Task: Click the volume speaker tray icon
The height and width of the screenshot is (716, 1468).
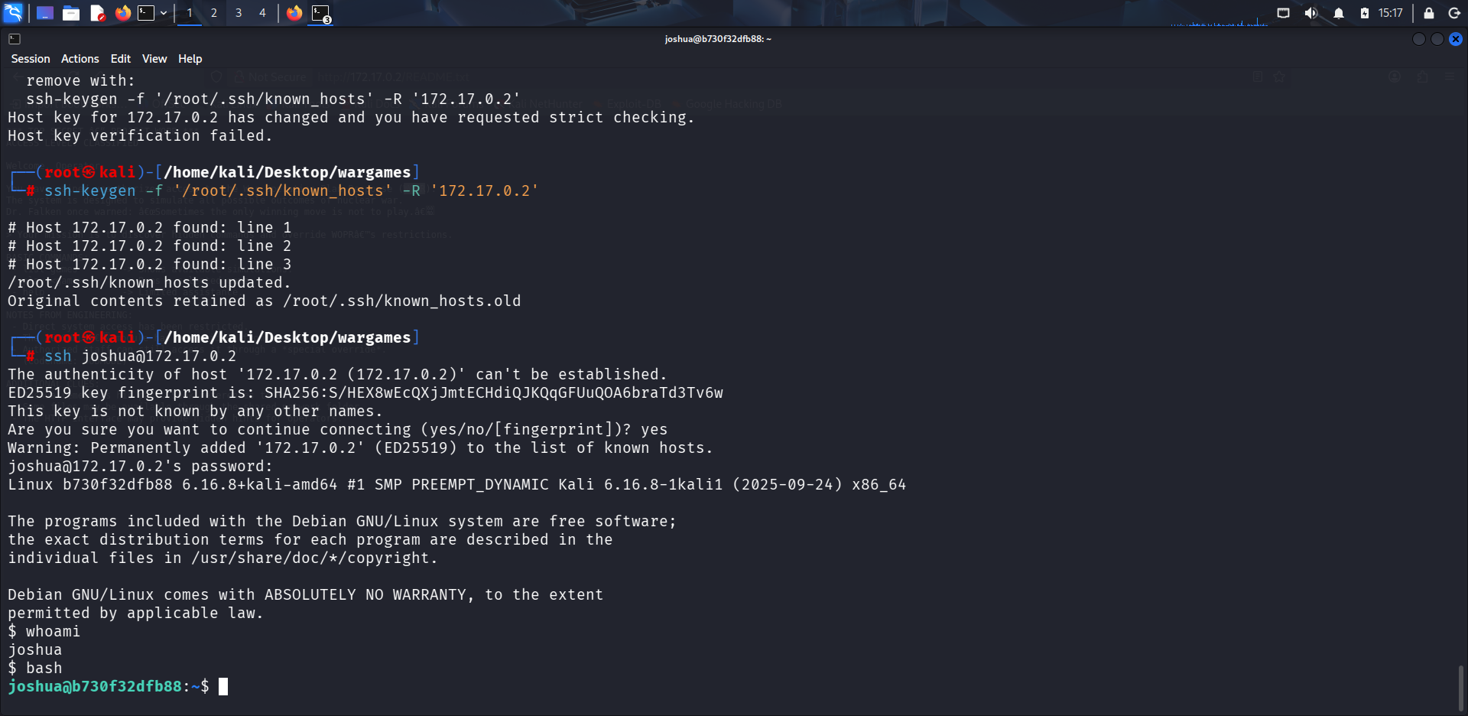Action: point(1310,13)
